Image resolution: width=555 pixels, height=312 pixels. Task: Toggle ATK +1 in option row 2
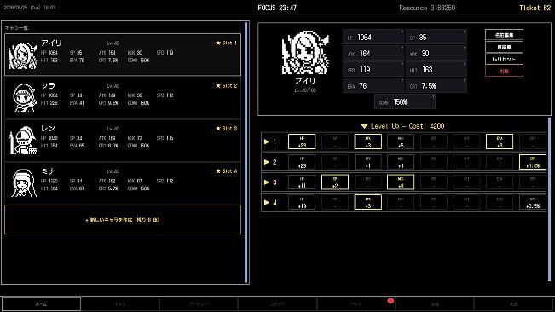click(367, 162)
